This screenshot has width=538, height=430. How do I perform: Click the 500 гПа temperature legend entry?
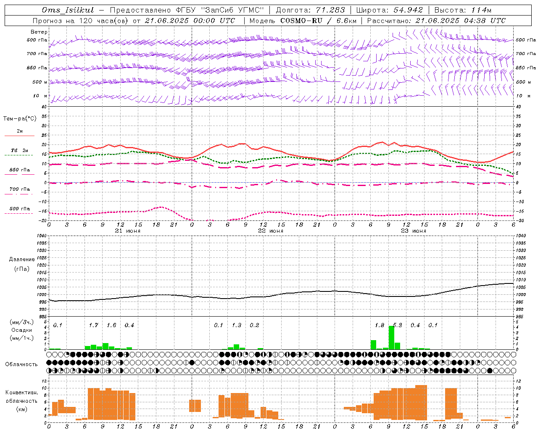20,209
